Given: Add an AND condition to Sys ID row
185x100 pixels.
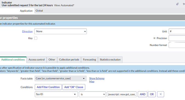Looking at the screenshot, I should coord(143,94).
